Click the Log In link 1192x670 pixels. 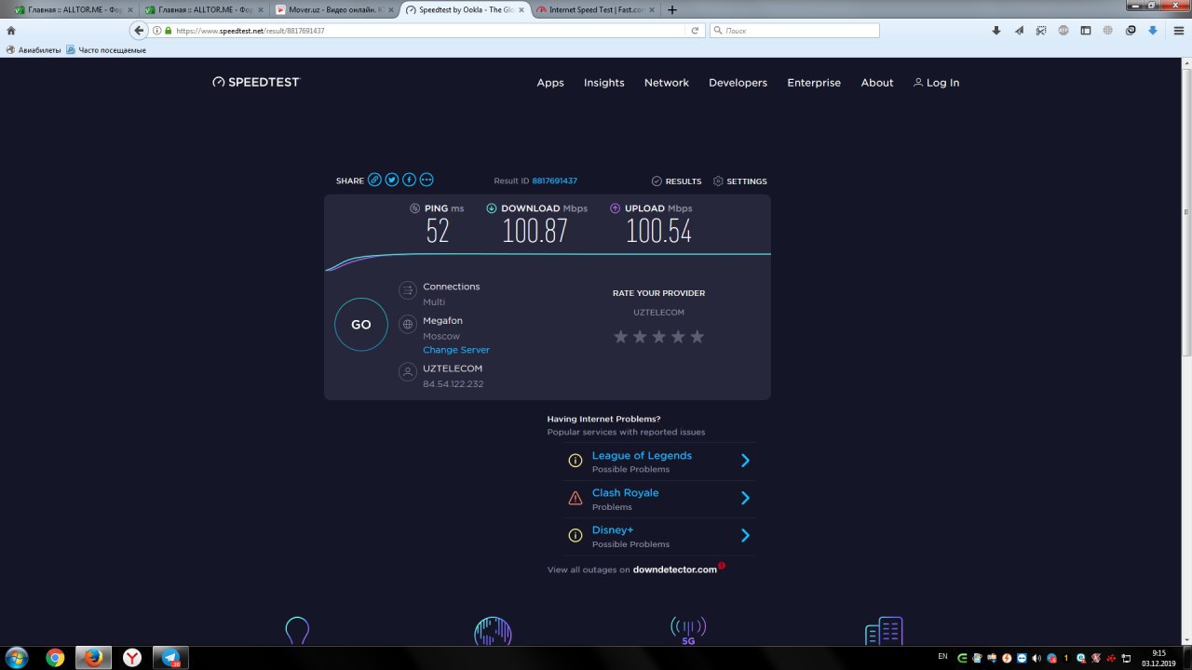tap(936, 83)
